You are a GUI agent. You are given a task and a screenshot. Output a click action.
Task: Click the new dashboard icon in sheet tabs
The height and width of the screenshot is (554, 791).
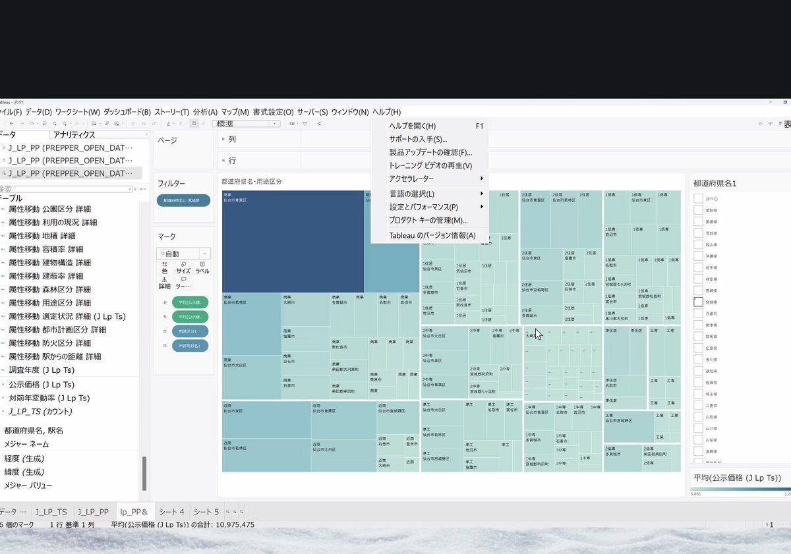[x=234, y=511]
